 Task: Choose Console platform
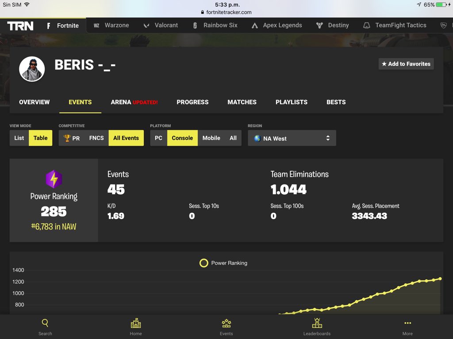point(182,138)
